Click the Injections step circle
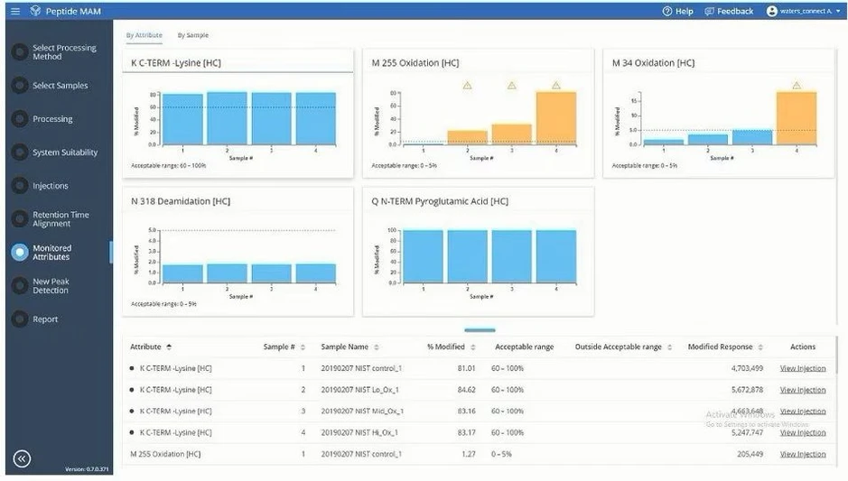 click(x=20, y=185)
